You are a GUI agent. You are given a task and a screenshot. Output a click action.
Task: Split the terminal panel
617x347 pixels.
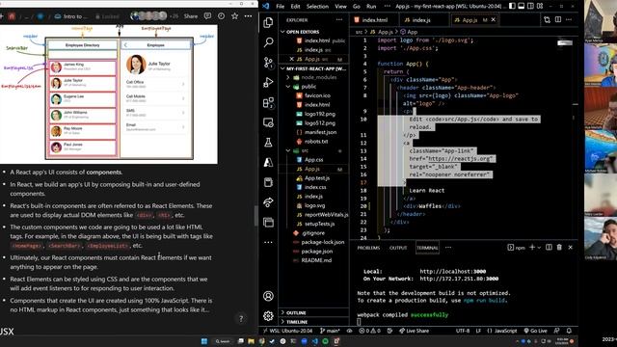click(x=549, y=248)
